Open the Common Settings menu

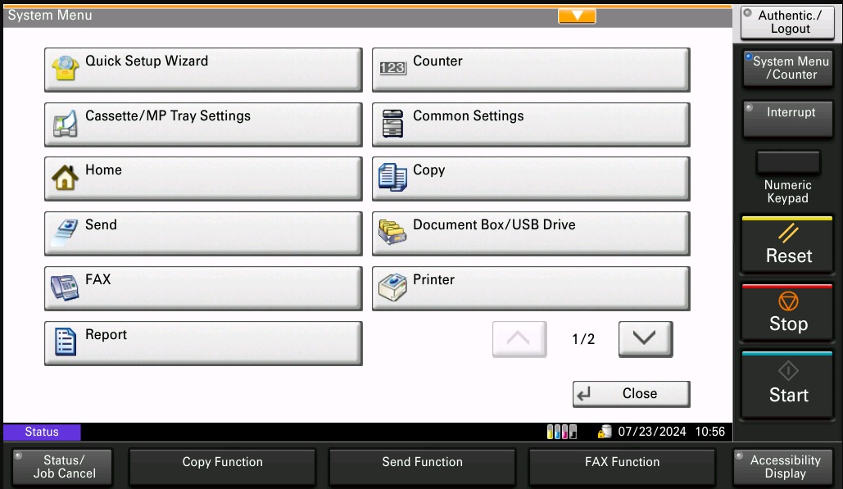click(x=531, y=125)
